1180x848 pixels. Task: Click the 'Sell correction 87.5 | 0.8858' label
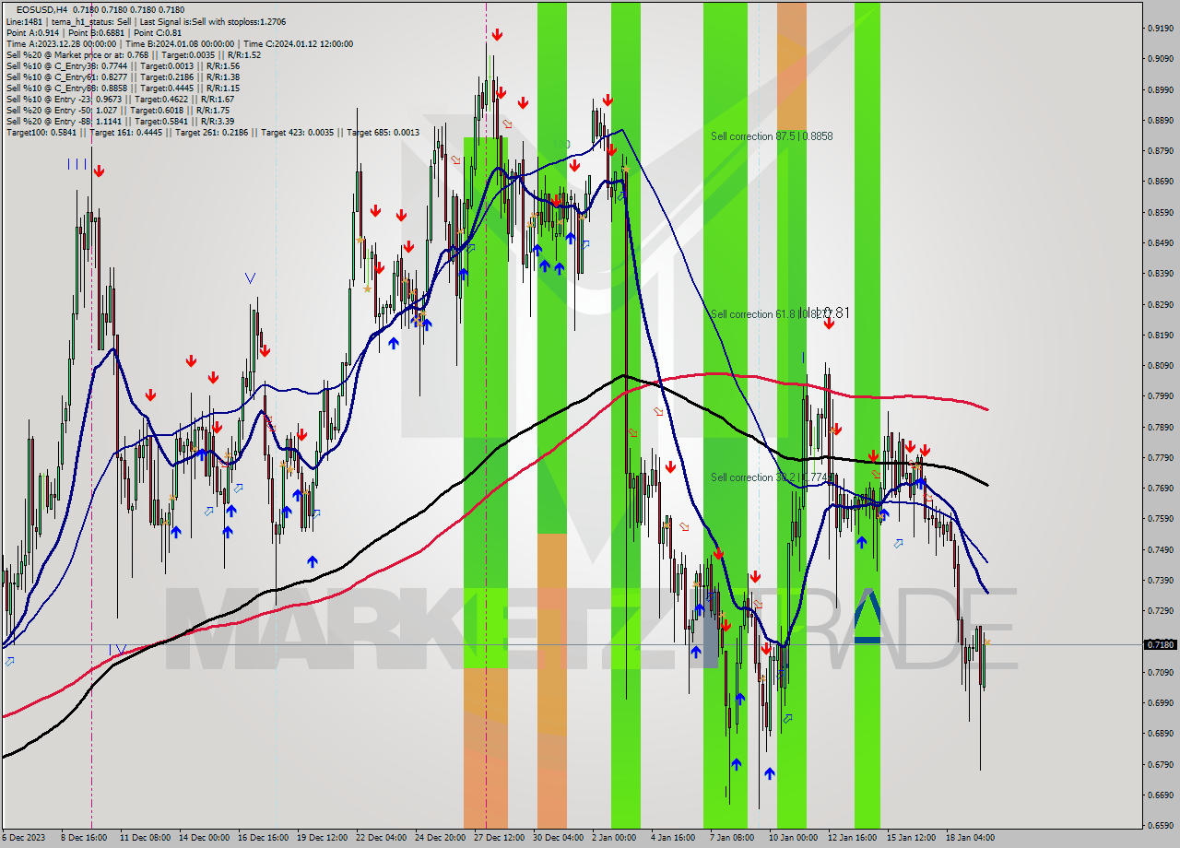pyautogui.click(x=772, y=136)
